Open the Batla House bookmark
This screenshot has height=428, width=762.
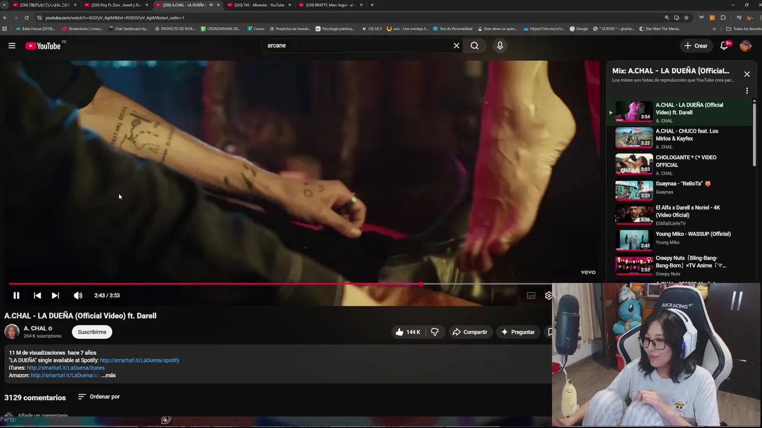[35, 29]
